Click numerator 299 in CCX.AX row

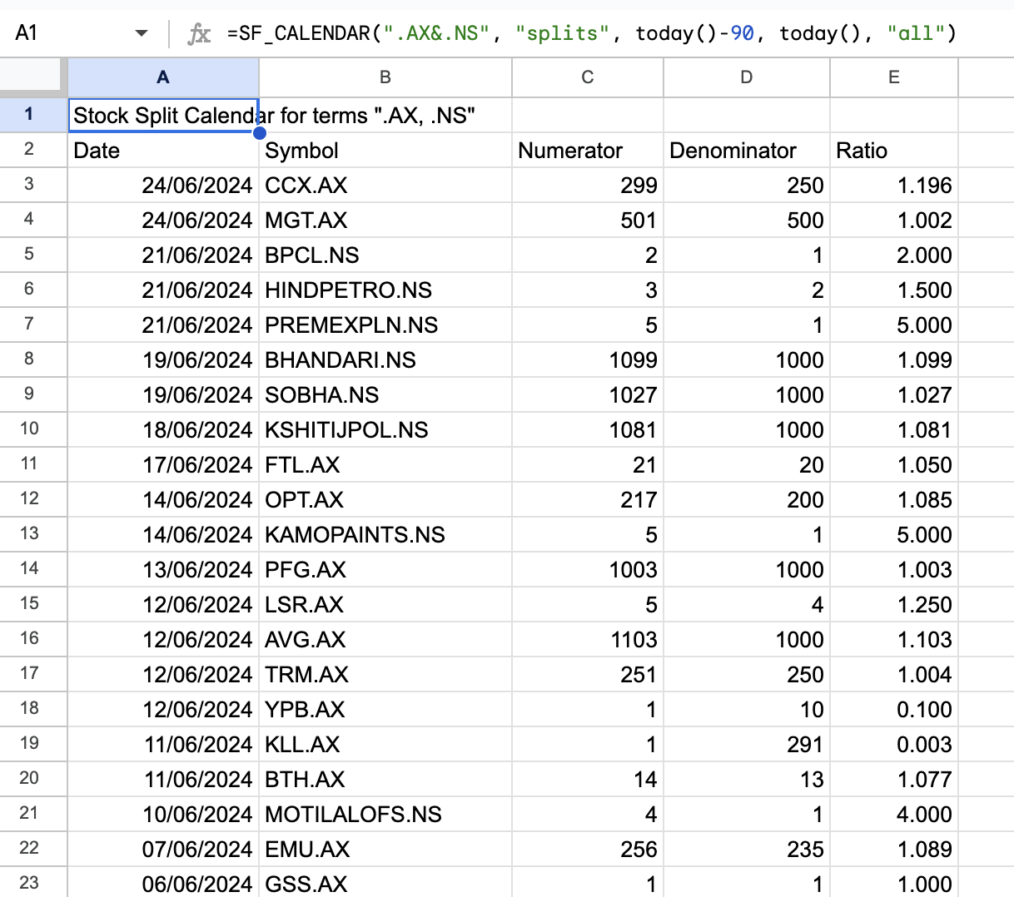click(x=588, y=186)
